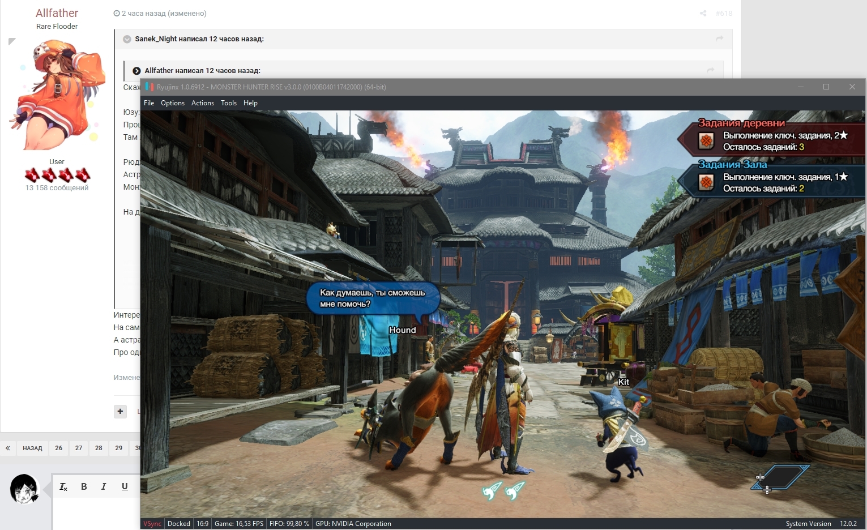Click the "Rare Flooder" rank title
Image resolution: width=867 pixels, height=530 pixels.
(x=57, y=27)
